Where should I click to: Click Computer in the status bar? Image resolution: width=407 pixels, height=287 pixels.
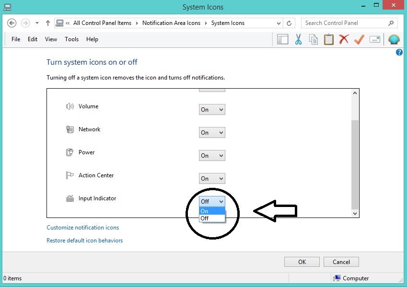coord(351,278)
